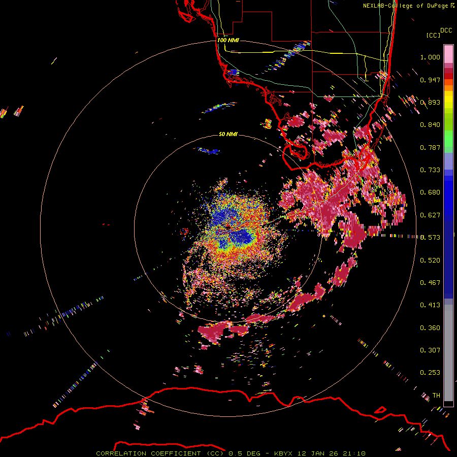This screenshot has width=457, height=457.
Task: Click the TH threshold label at scale bottom
Action: (436, 396)
